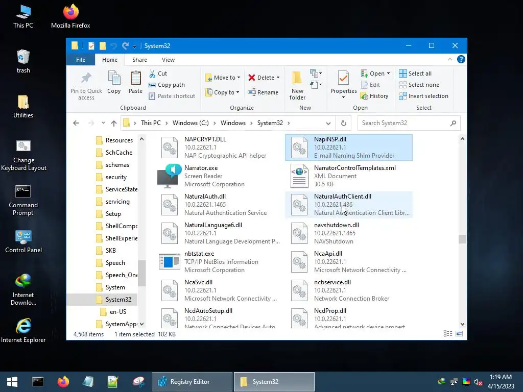Click Select none in ribbon
Screen dimensions: 523x392
pos(419,85)
